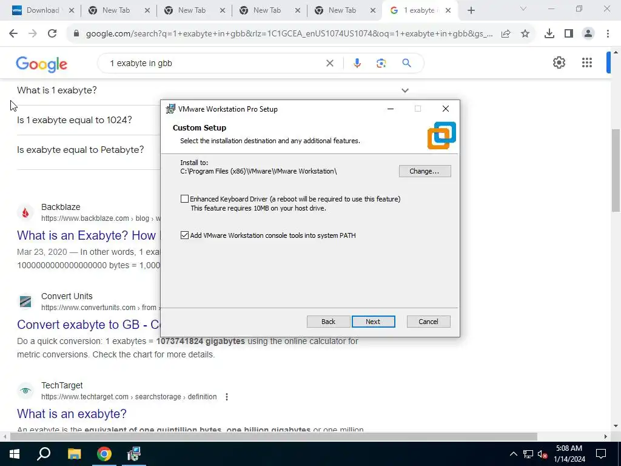Close the VMware setup dialog
The image size is (621, 466).
click(446, 109)
